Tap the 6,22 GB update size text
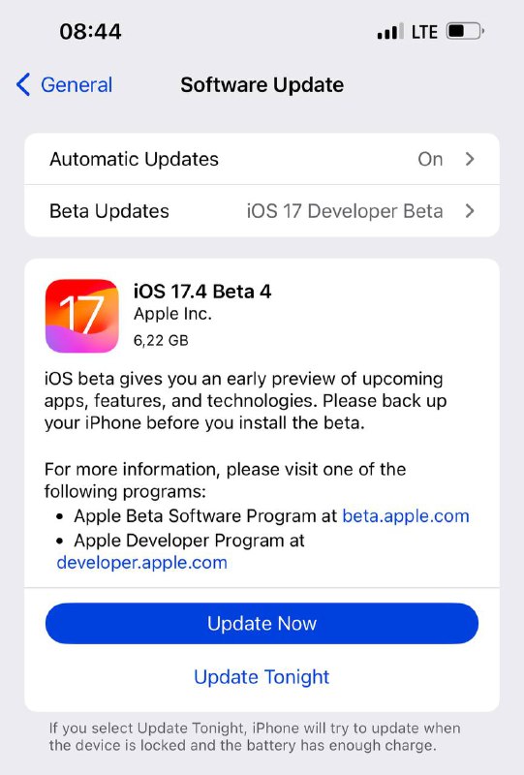Viewport: 524px width, 775px height. (x=161, y=341)
